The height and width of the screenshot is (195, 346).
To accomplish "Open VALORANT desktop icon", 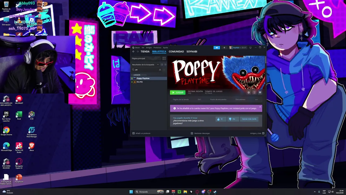I will (x=19, y=100).
